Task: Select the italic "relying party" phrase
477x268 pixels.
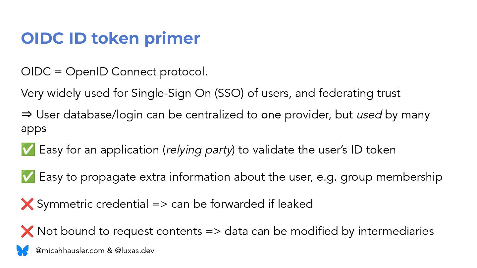Action: [198, 150]
